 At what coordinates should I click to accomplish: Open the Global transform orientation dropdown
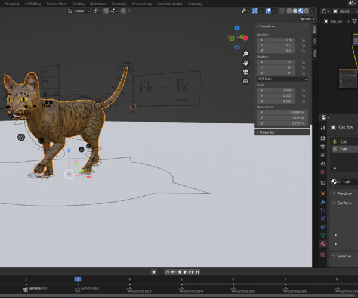tap(79, 11)
